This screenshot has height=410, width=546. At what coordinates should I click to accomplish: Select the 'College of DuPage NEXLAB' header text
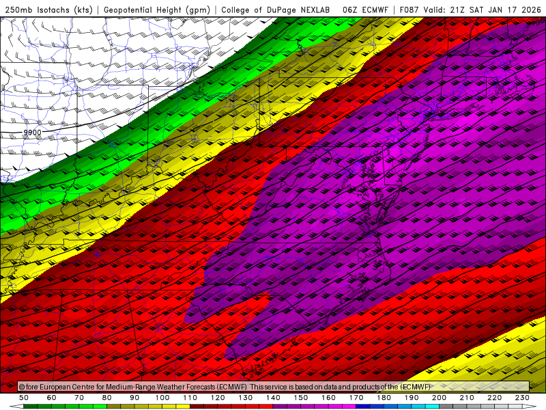(x=276, y=10)
